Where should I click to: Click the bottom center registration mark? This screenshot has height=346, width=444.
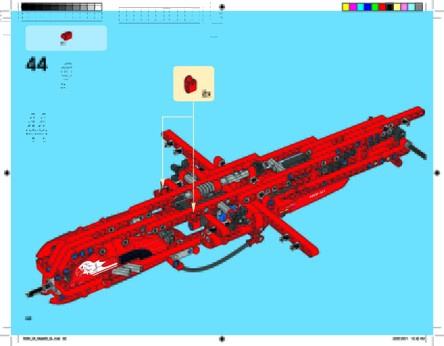222,338
